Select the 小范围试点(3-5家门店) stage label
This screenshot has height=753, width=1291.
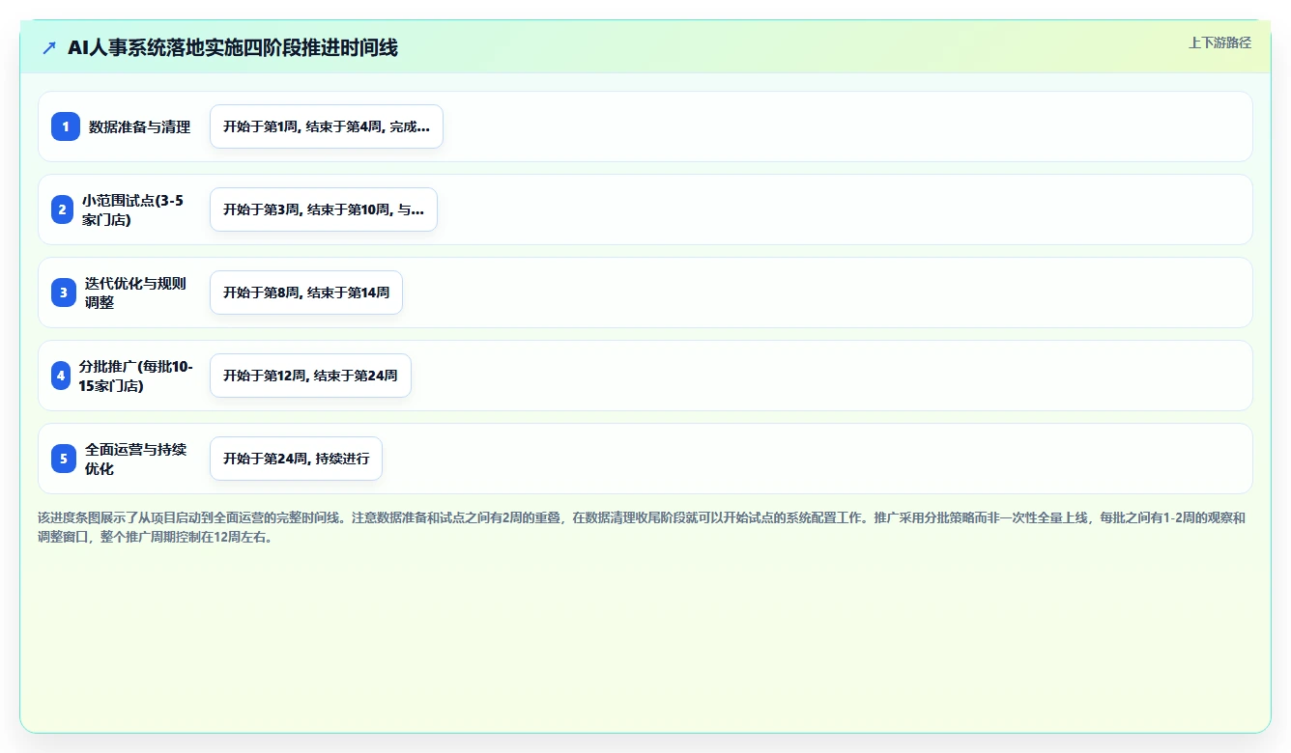(x=132, y=209)
